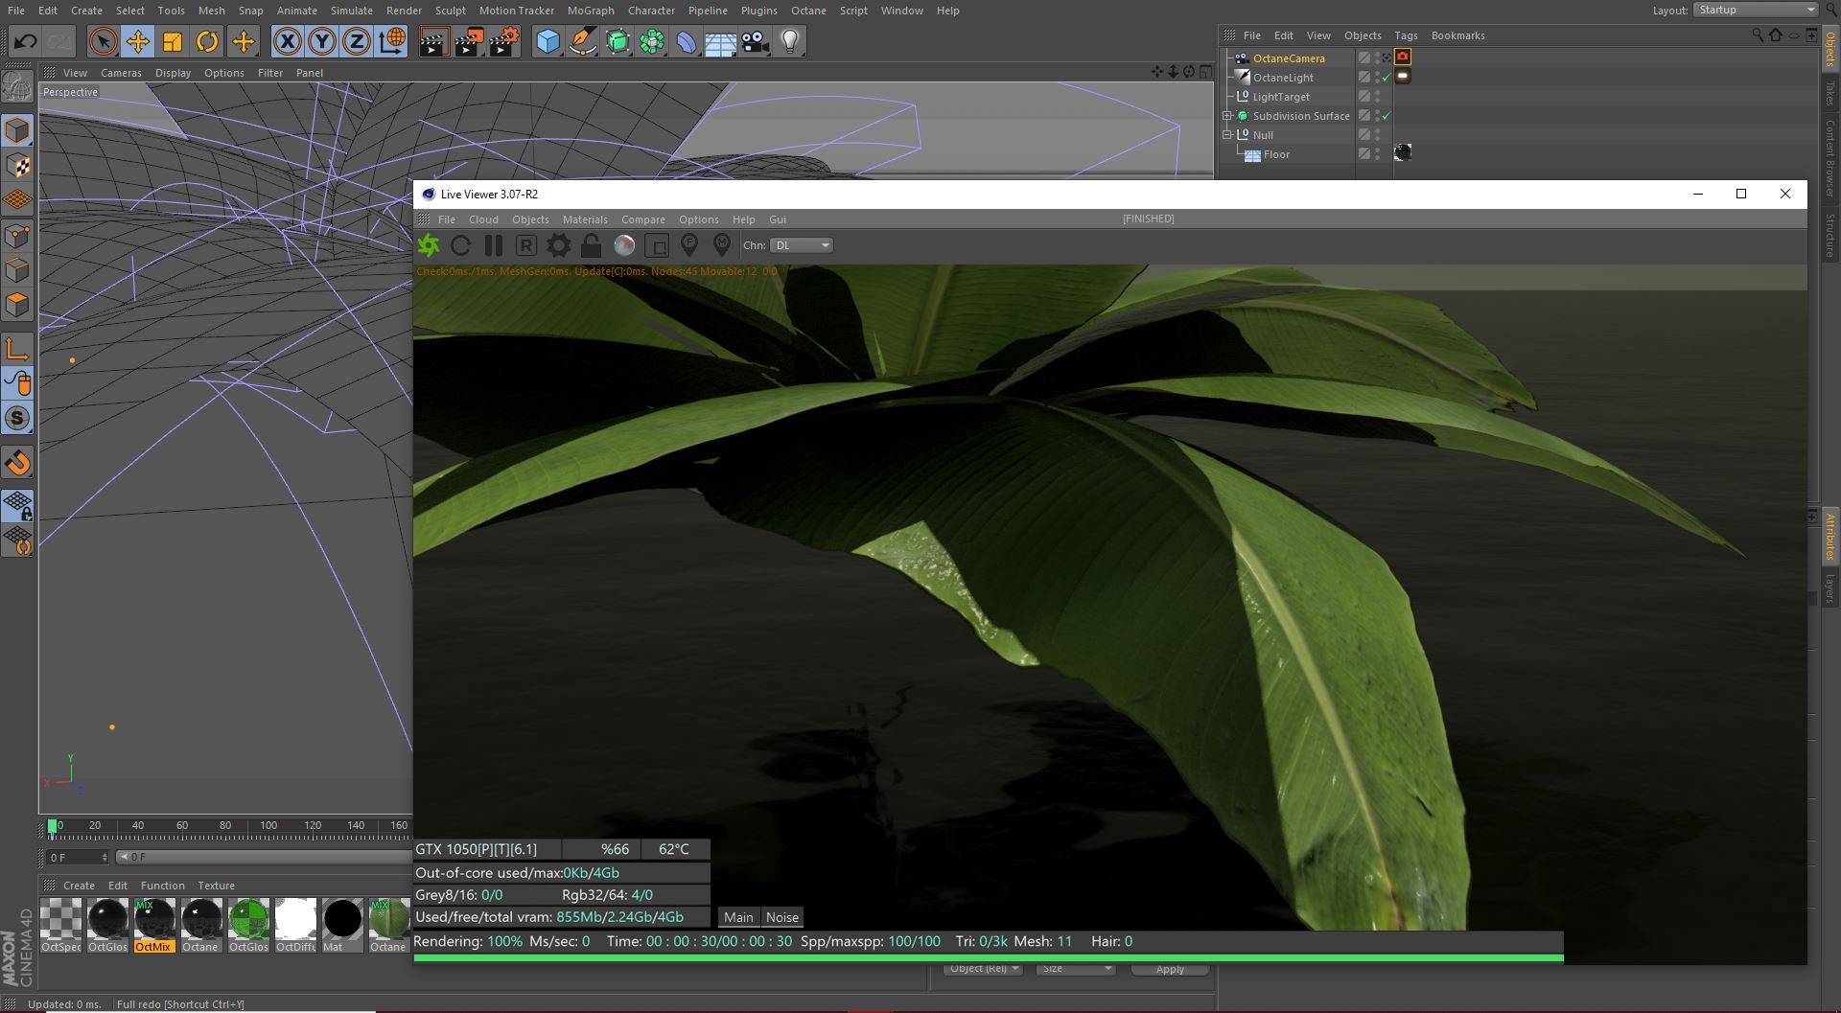Toggle the X axis lock
1841x1013 pixels.
287,41
